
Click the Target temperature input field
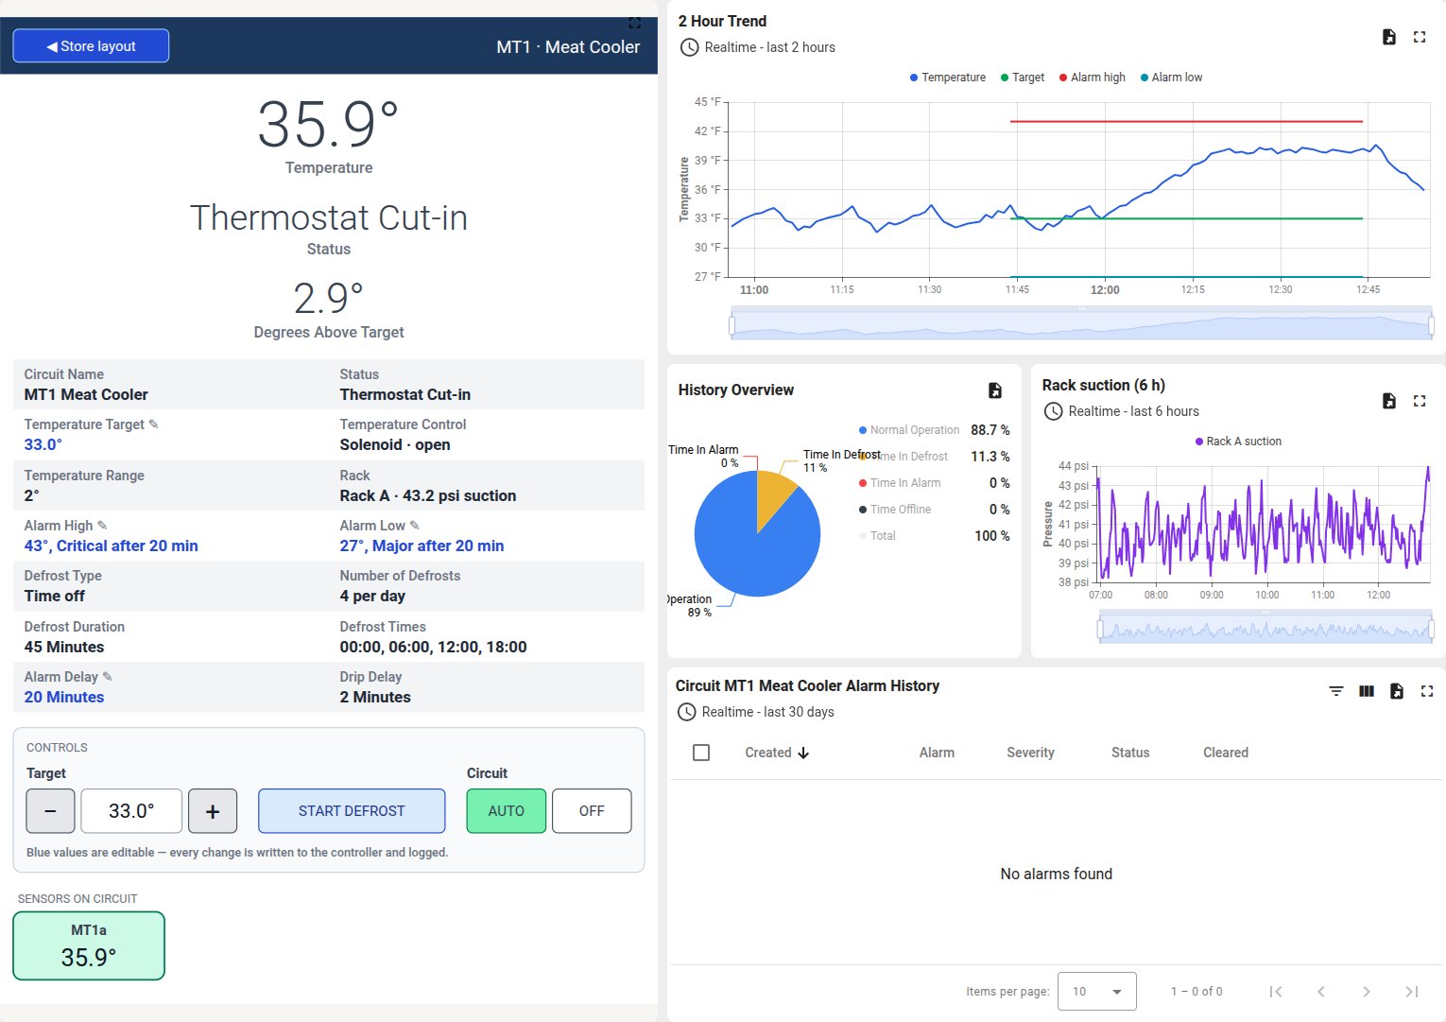tap(131, 811)
